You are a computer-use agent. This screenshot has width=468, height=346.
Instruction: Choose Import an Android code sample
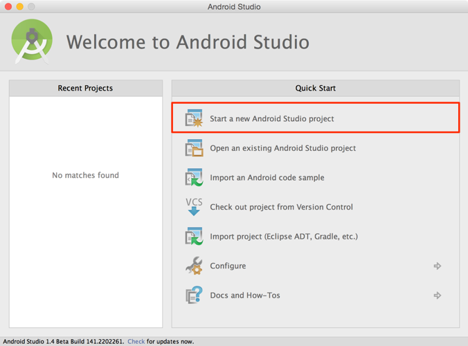(267, 177)
